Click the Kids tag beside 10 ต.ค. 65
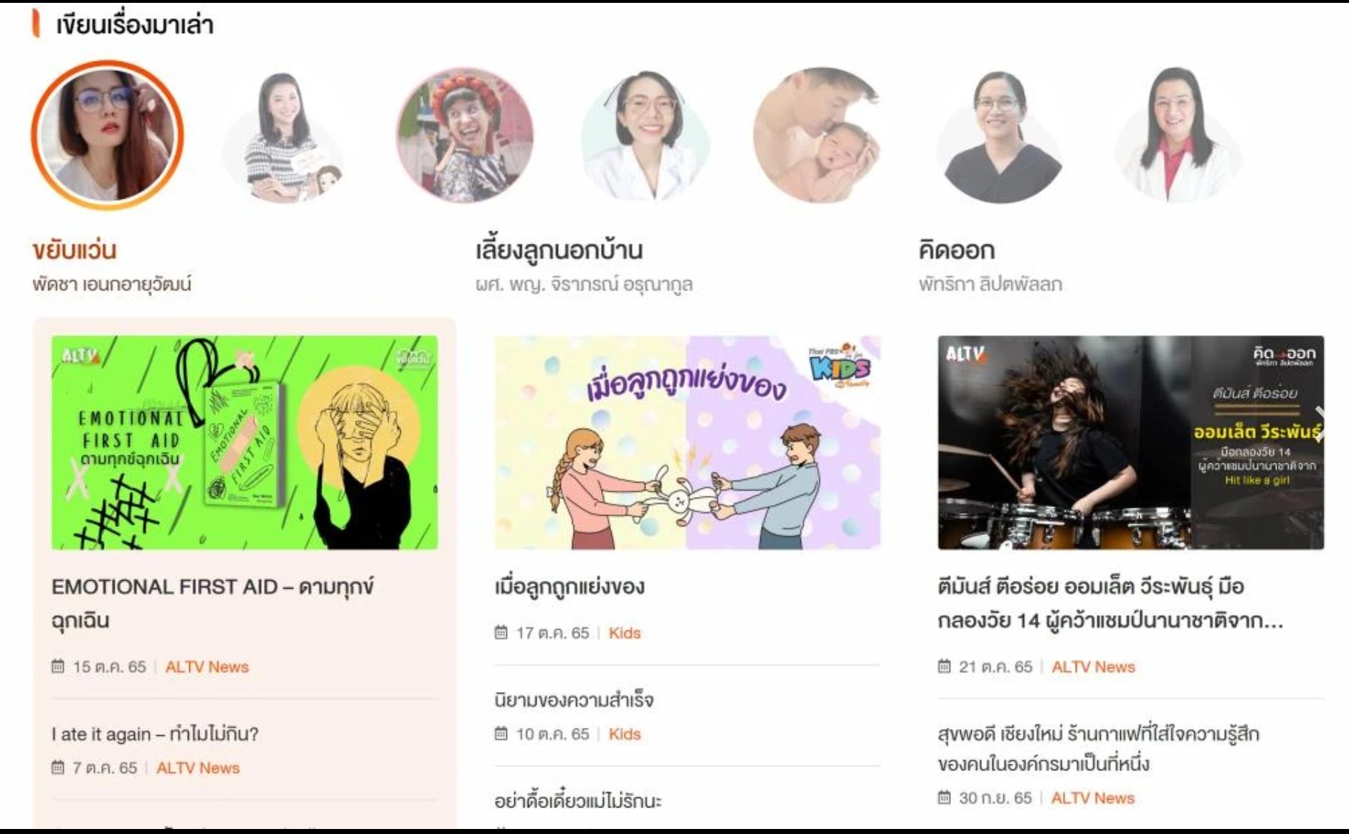Viewport: 1349px width, 834px height. (625, 734)
